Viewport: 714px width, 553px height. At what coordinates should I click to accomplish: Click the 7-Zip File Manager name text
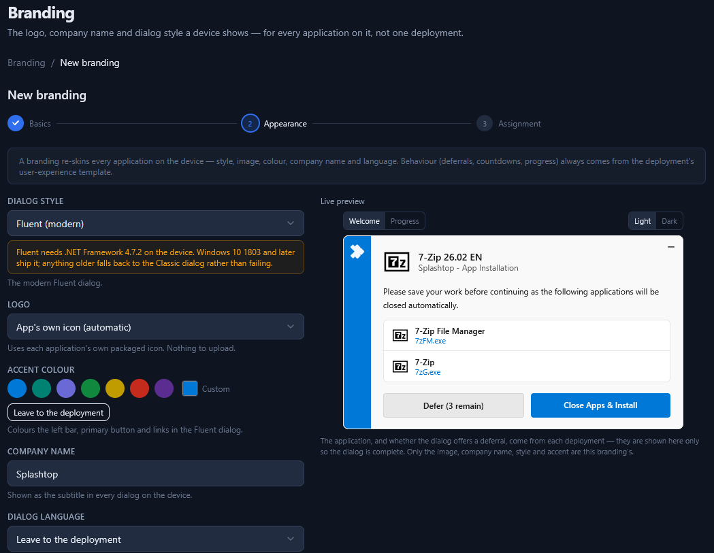(x=449, y=331)
